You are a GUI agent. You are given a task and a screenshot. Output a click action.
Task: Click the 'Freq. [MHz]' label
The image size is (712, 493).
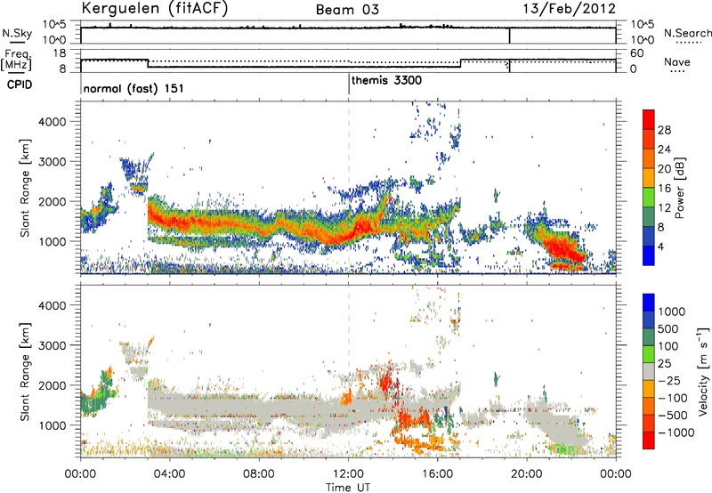(16, 61)
